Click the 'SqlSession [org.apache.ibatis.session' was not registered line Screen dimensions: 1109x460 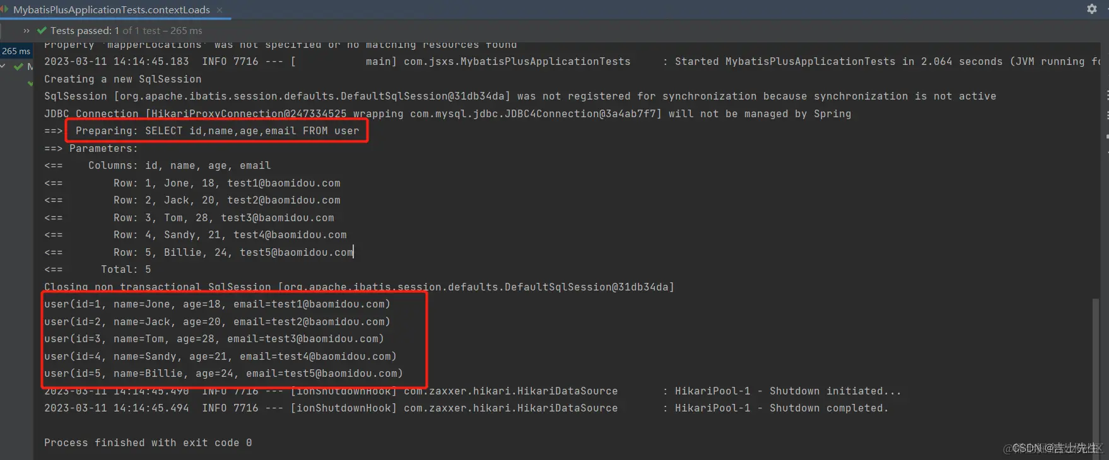[x=520, y=96]
